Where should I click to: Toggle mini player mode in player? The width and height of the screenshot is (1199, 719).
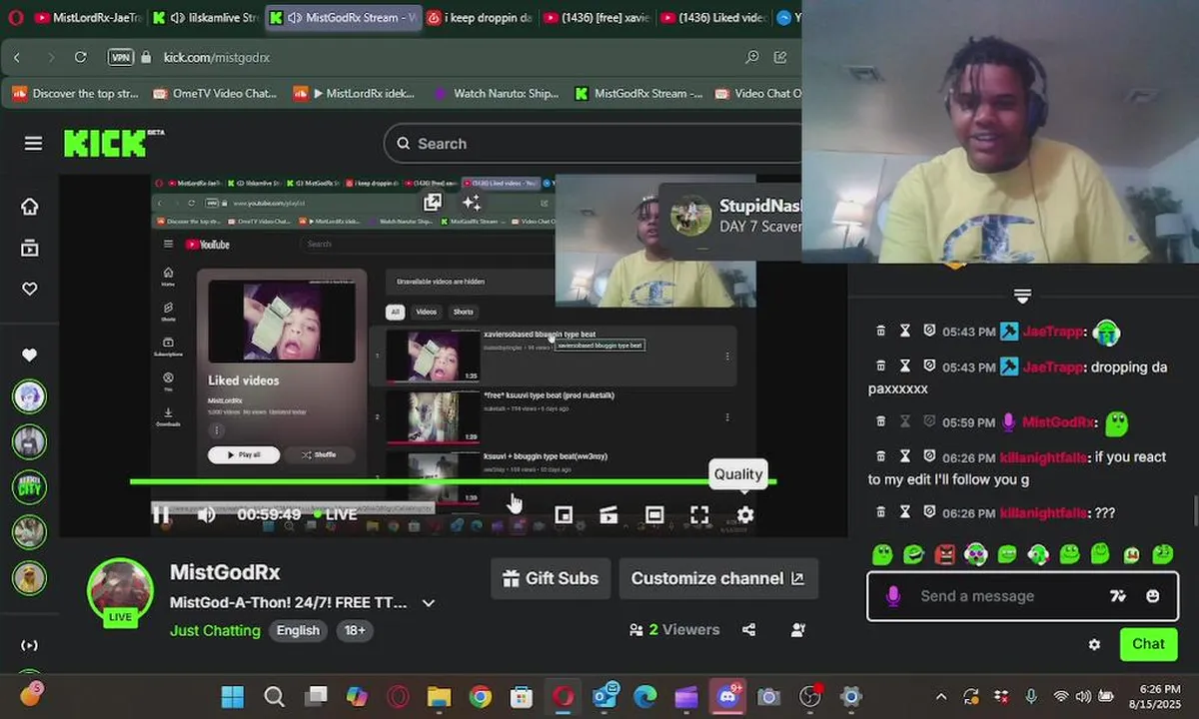[x=564, y=515]
